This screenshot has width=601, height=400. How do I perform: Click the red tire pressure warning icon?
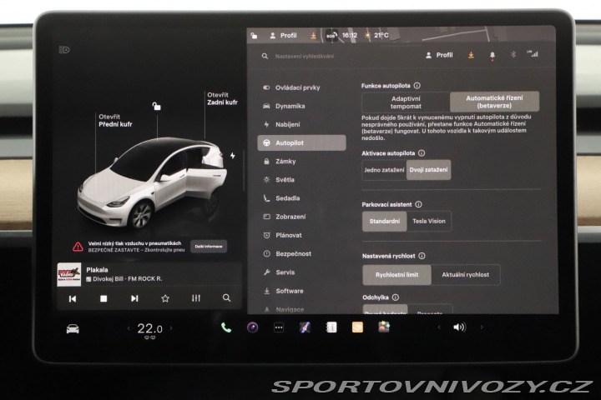[78, 247]
